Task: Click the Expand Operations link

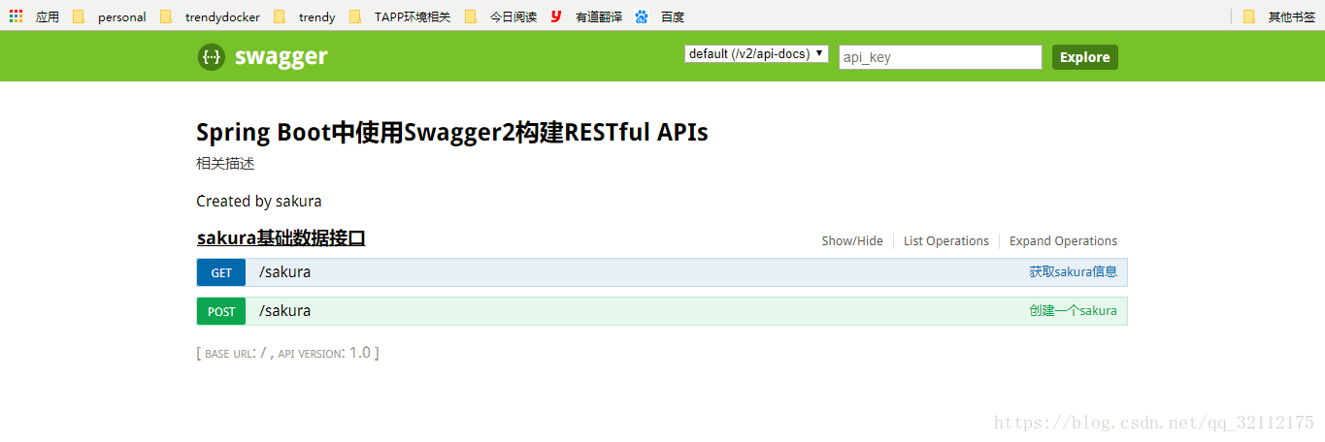Action: (x=1063, y=241)
